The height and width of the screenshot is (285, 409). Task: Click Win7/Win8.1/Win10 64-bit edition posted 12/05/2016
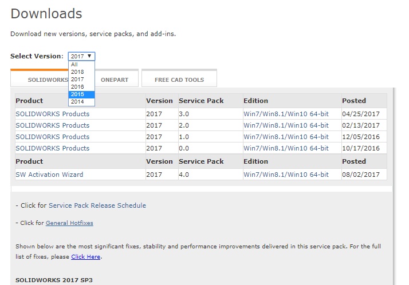(286, 137)
